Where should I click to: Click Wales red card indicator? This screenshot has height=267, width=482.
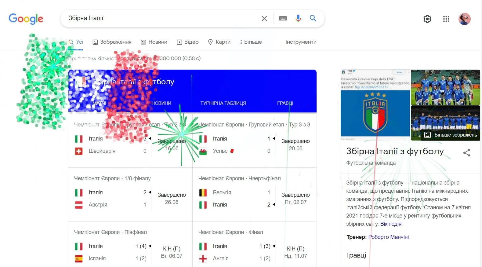[232, 151]
